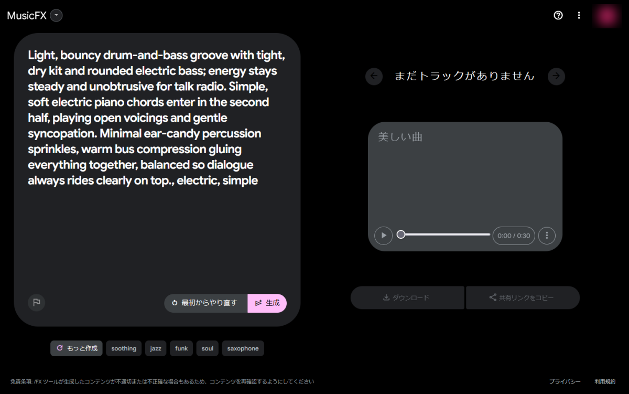629x394 pixels.
Task: Click the ダウンロード download button
Action: 407,297
